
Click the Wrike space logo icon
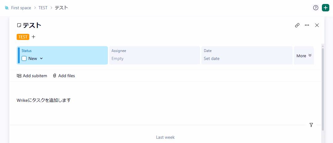pyautogui.click(x=6, y=8)
